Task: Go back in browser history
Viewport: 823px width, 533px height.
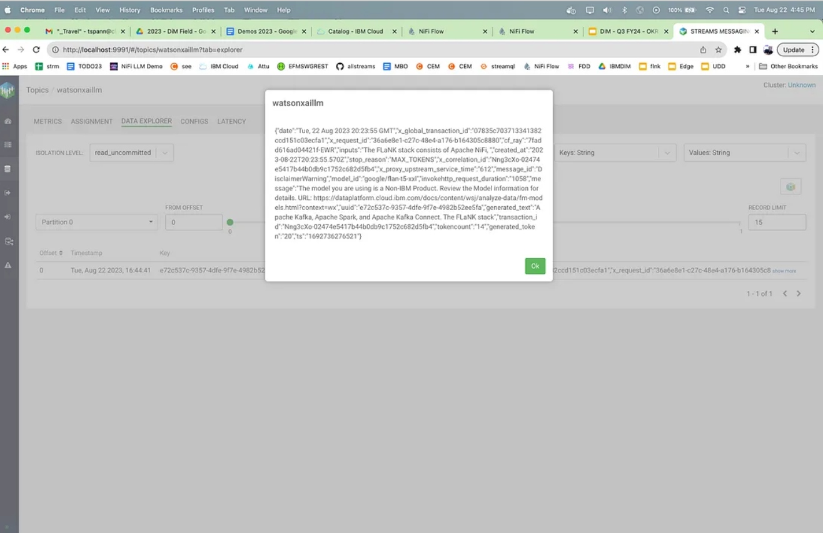Action: [6, 50]
